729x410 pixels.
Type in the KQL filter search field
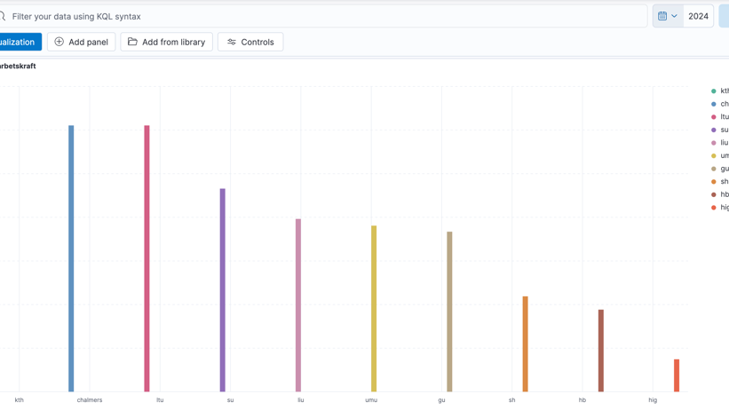click(x=320, y=16)
